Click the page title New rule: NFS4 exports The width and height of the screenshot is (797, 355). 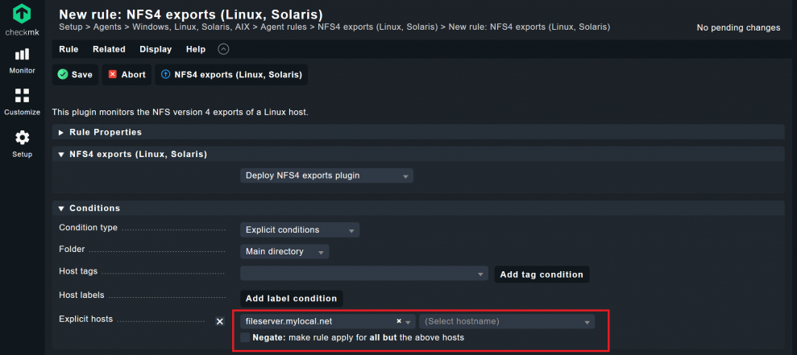[191, 14]
